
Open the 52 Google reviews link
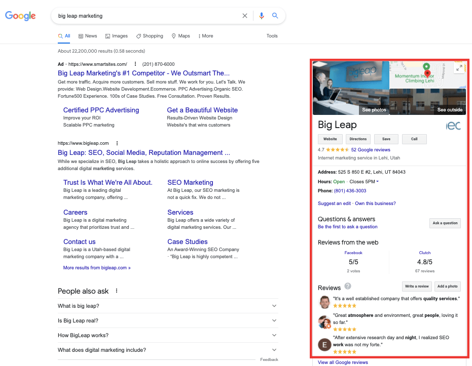pos(371,150)
